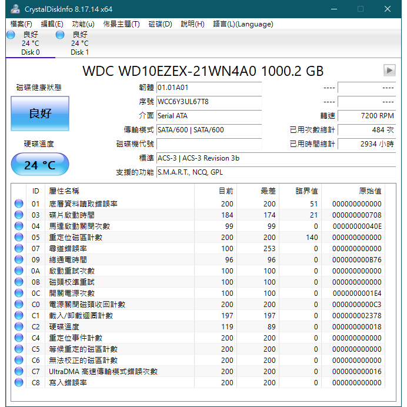Click the standard field ACS-3 Revision 3b

pyautogui.click(x=276, y=158)
